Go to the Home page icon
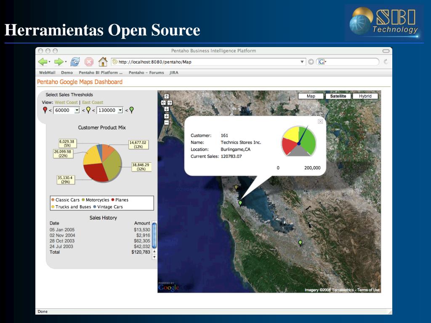The image size is (431, 323). click(x=103, y=62)
